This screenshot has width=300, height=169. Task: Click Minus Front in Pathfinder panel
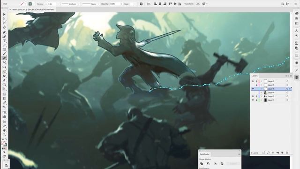208,164
